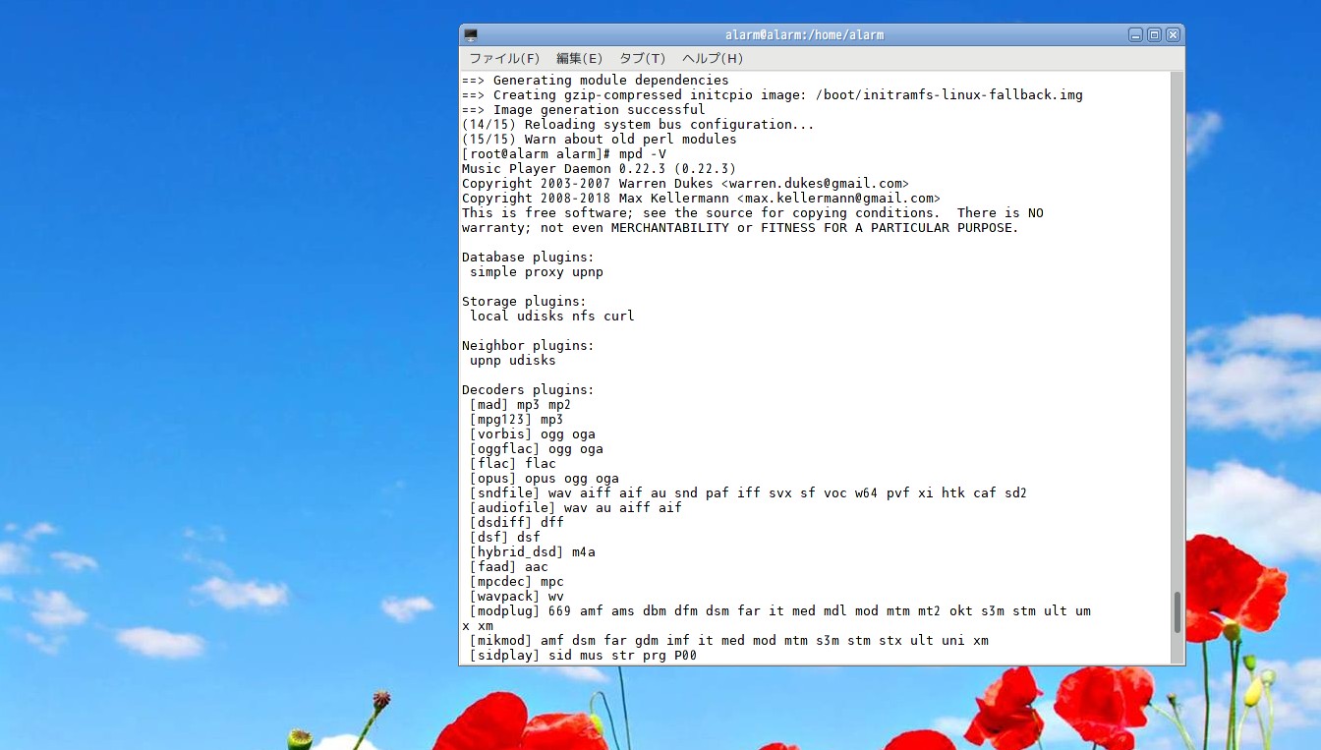
Task: Open the タブ(T) menu
Action: 642,59
